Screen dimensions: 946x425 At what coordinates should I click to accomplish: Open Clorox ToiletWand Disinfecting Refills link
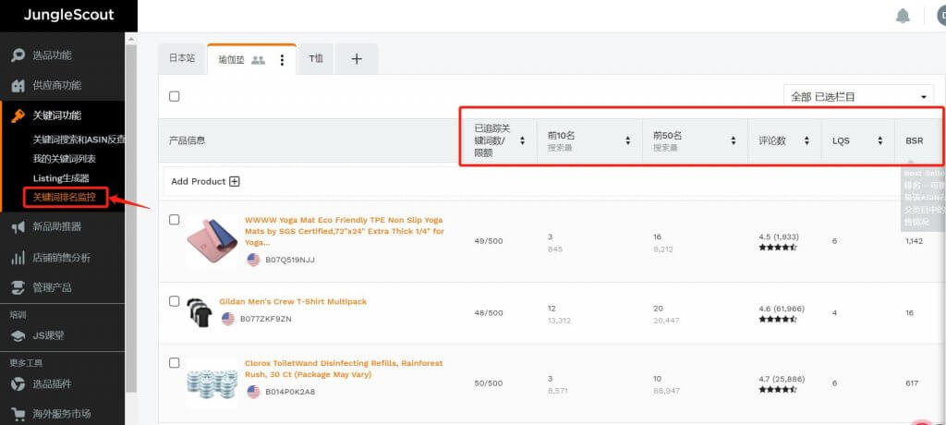[344, 369]
